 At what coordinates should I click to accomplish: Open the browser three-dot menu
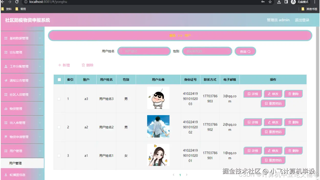pos(315,2)
